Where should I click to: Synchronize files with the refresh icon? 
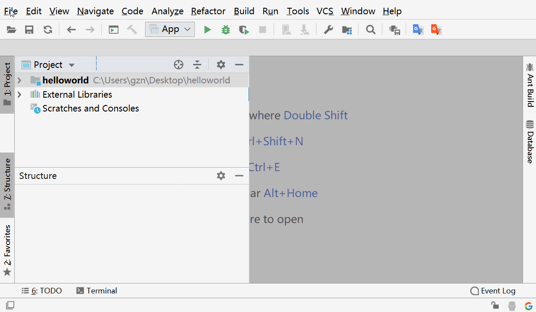pos(48,30)
